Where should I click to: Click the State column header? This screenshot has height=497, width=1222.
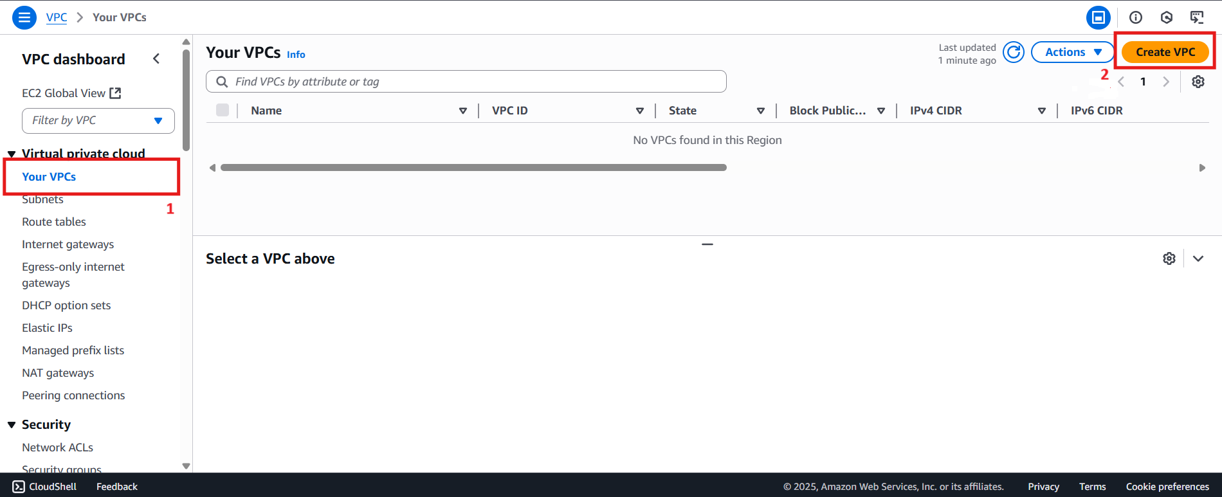[x=682, y=111]
